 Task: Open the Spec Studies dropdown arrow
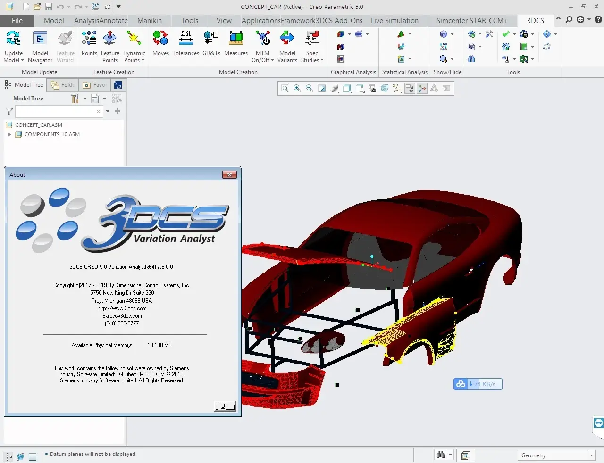322,60
